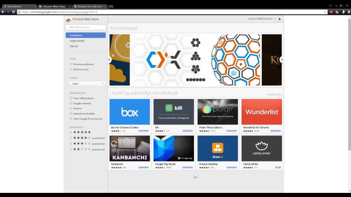Click the "Calmly Writer" title text
The width and height of the screenshot is (351, 197).
tap(251, 164)
